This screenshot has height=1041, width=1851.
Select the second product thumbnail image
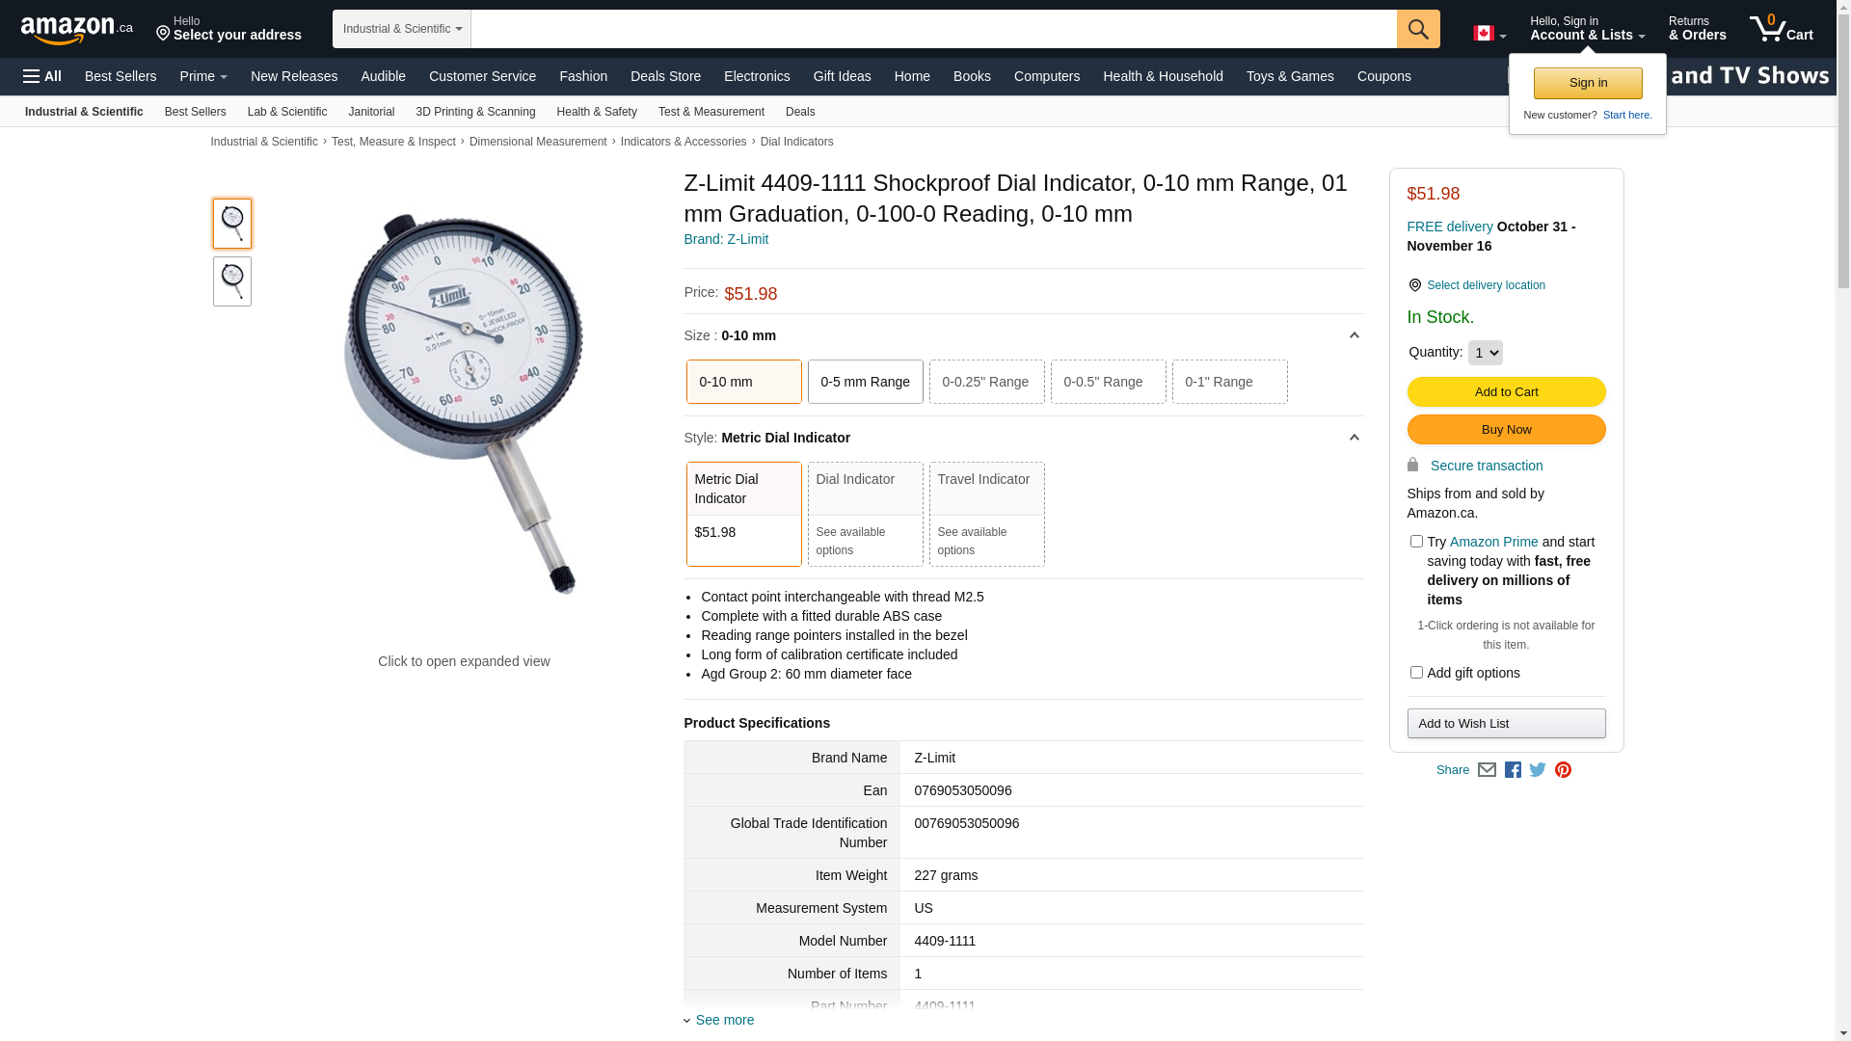click(232, 281)
